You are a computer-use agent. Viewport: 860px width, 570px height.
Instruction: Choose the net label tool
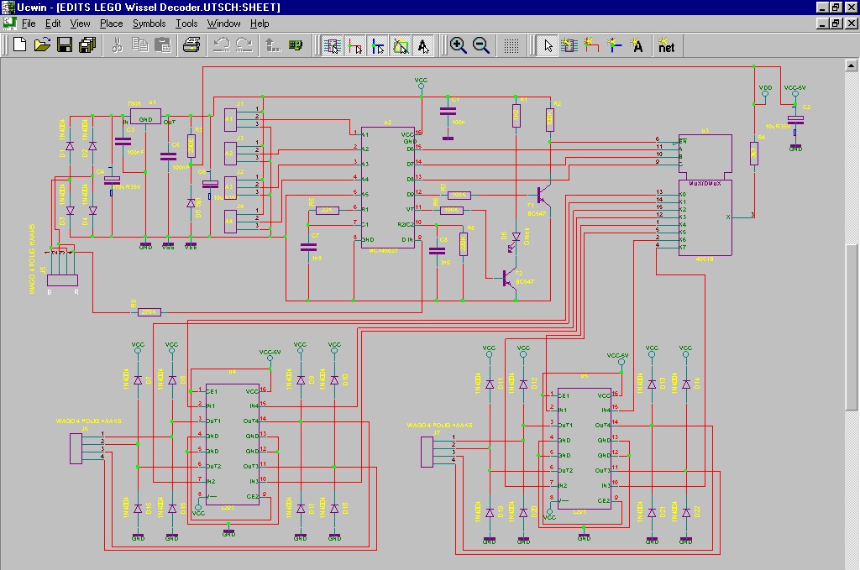point(666,45)
